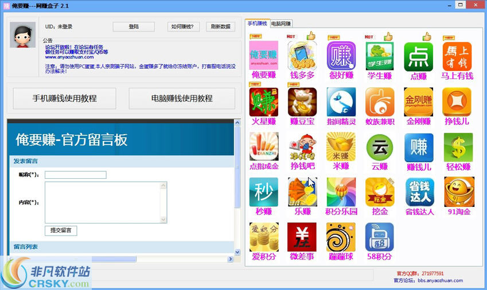Open the 马上有钱 orange icon
This screenshot has width=487, height=290.
[457, 56]
